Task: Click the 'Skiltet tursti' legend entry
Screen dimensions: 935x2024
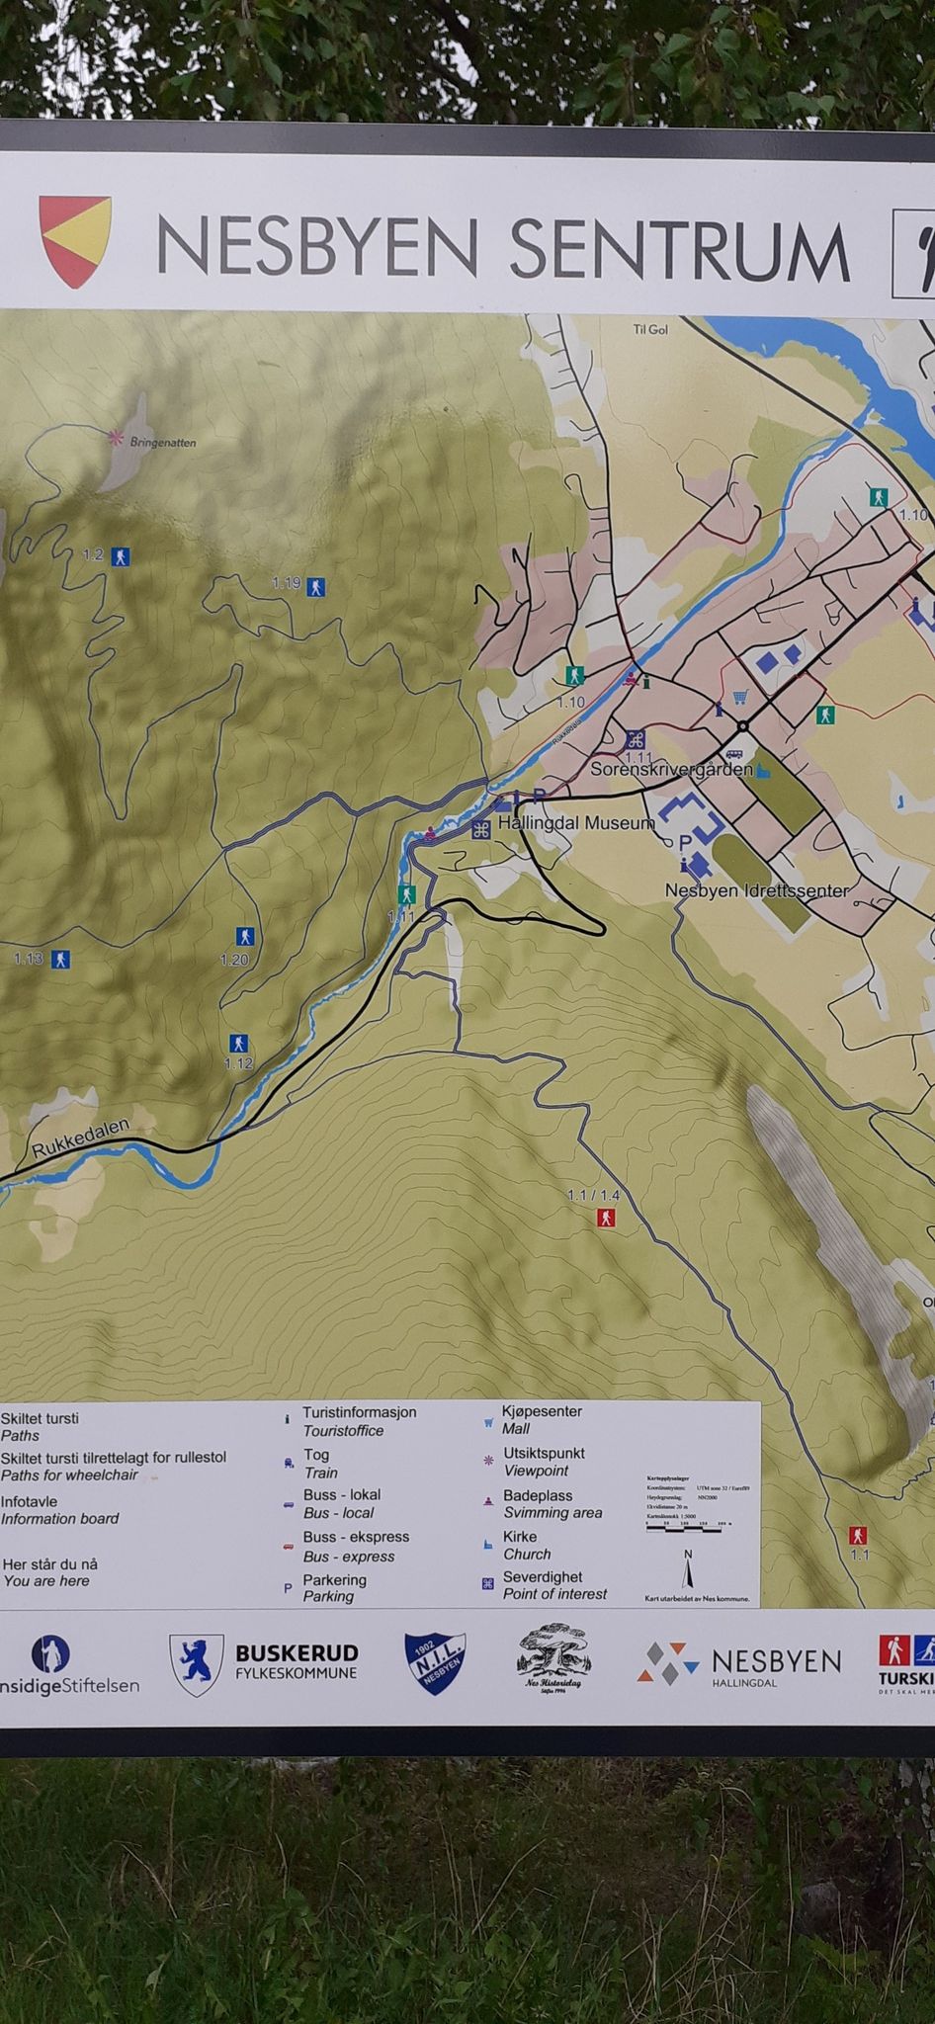Action: click(40, 1418)
